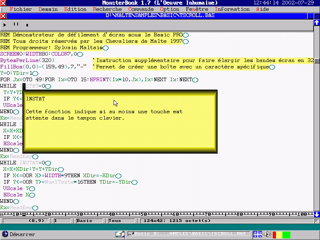Click the desktop icon left of taskbar window button
Viewport: 320px width, 240px height.
coord(120,234)
